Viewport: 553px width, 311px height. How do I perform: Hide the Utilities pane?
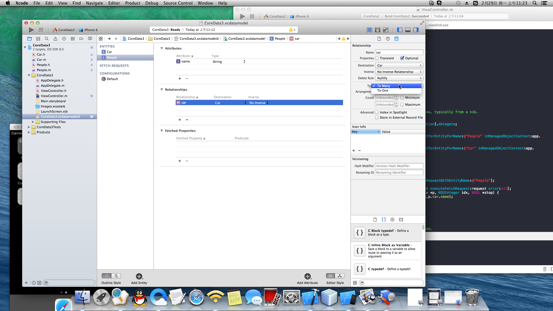[416, 30]
